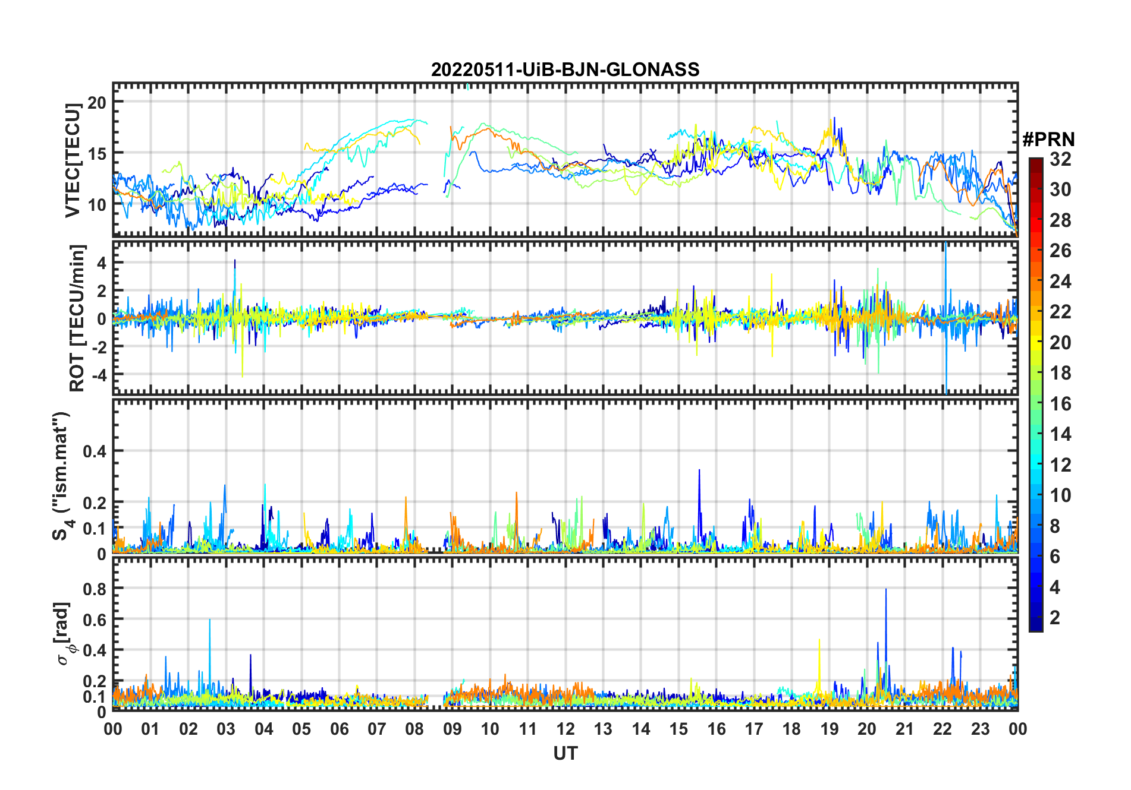
Task: Click the #PRN colorbar title
Action: point(1048,140)
